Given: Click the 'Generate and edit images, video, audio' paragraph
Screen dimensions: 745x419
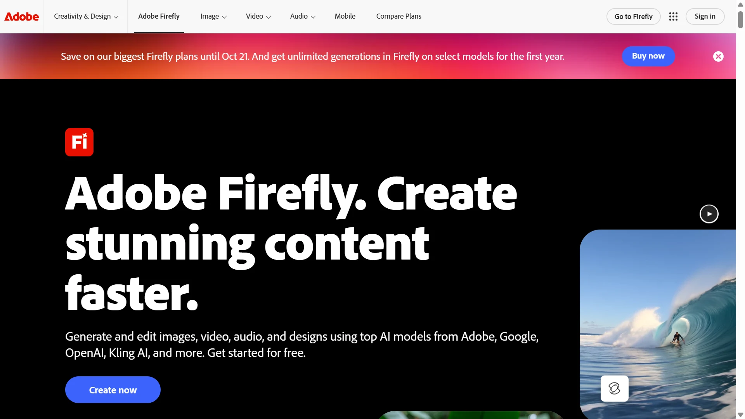Looking at the screenshot, I should pyautogui.click(x=302, y=345).
